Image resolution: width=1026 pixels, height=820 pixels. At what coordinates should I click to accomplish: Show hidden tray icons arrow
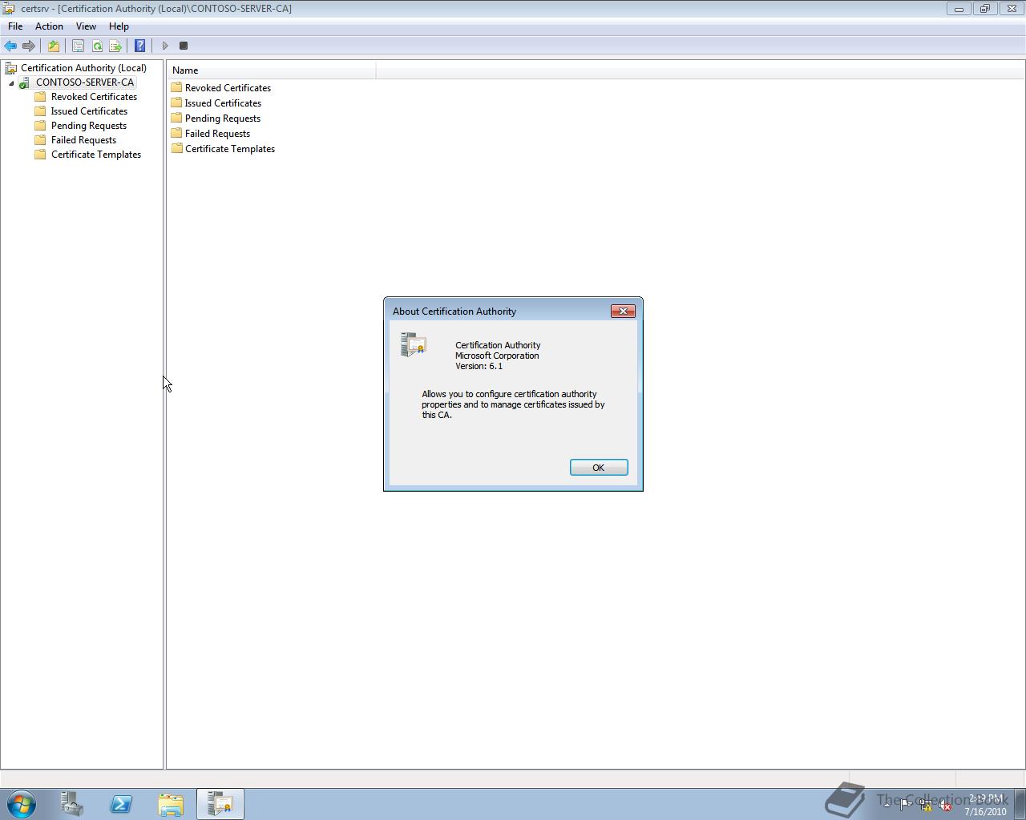click(x=887, y=806)
